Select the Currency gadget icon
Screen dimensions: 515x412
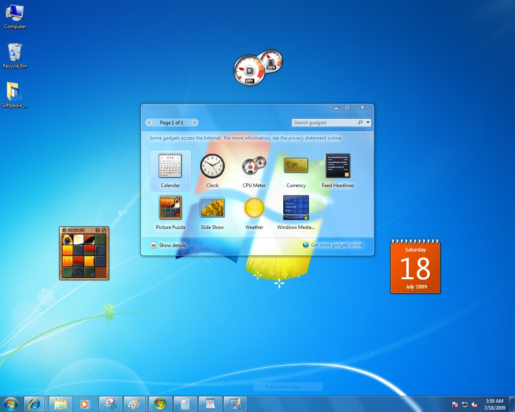pyautogui.click(x=296, y=165)
